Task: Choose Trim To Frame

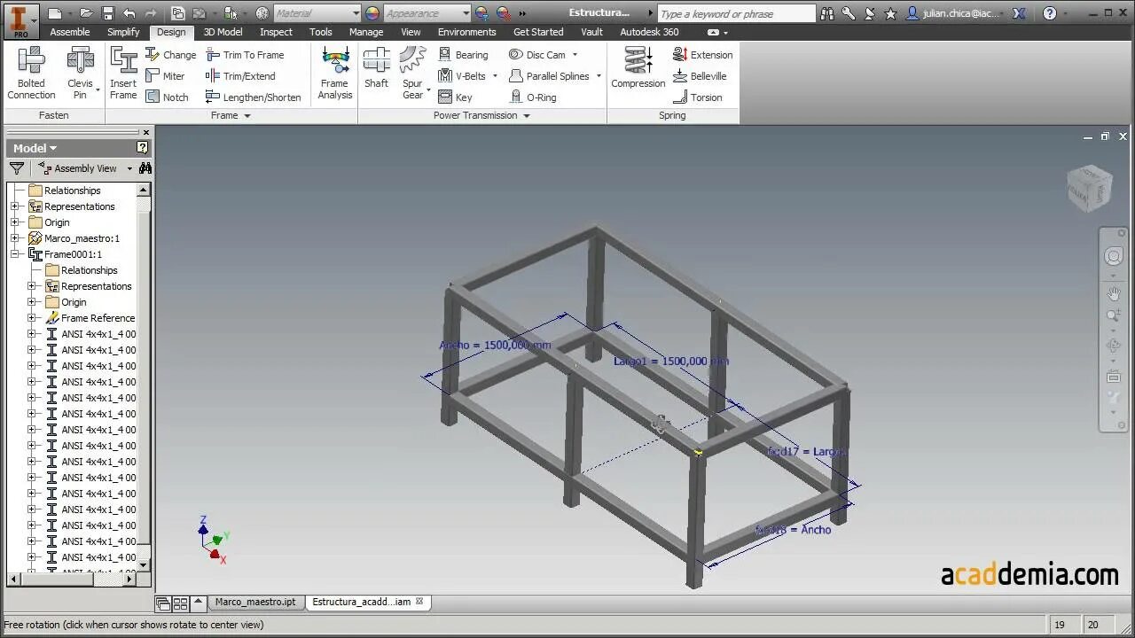Action: pos(245,55)
